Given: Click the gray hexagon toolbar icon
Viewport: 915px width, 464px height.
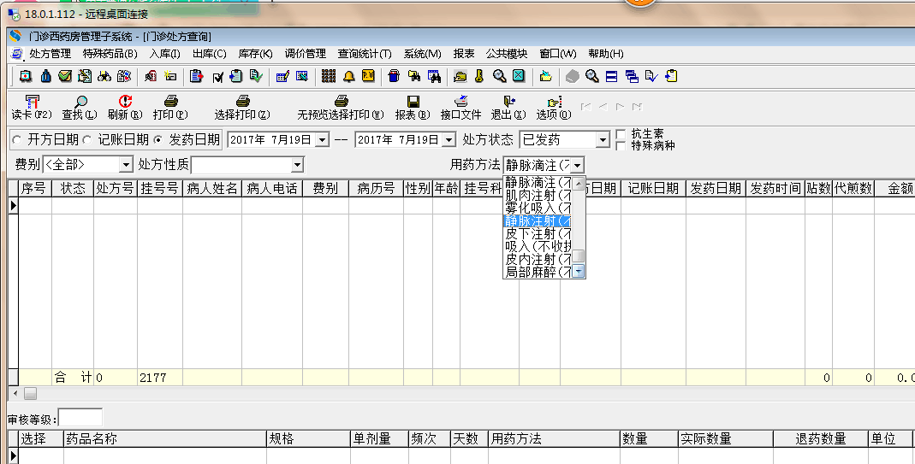Looking at the screenshot, I should click(x=573, y=76).
